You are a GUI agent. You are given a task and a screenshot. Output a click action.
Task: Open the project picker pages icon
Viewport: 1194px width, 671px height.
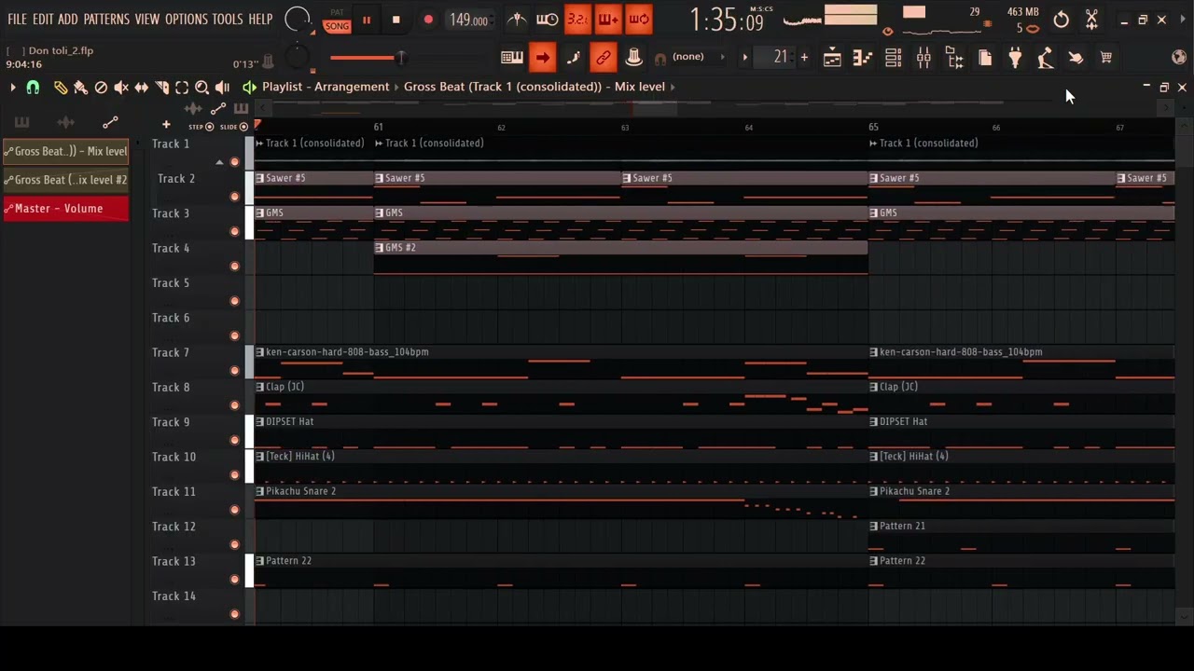click(x=985, y=58)
